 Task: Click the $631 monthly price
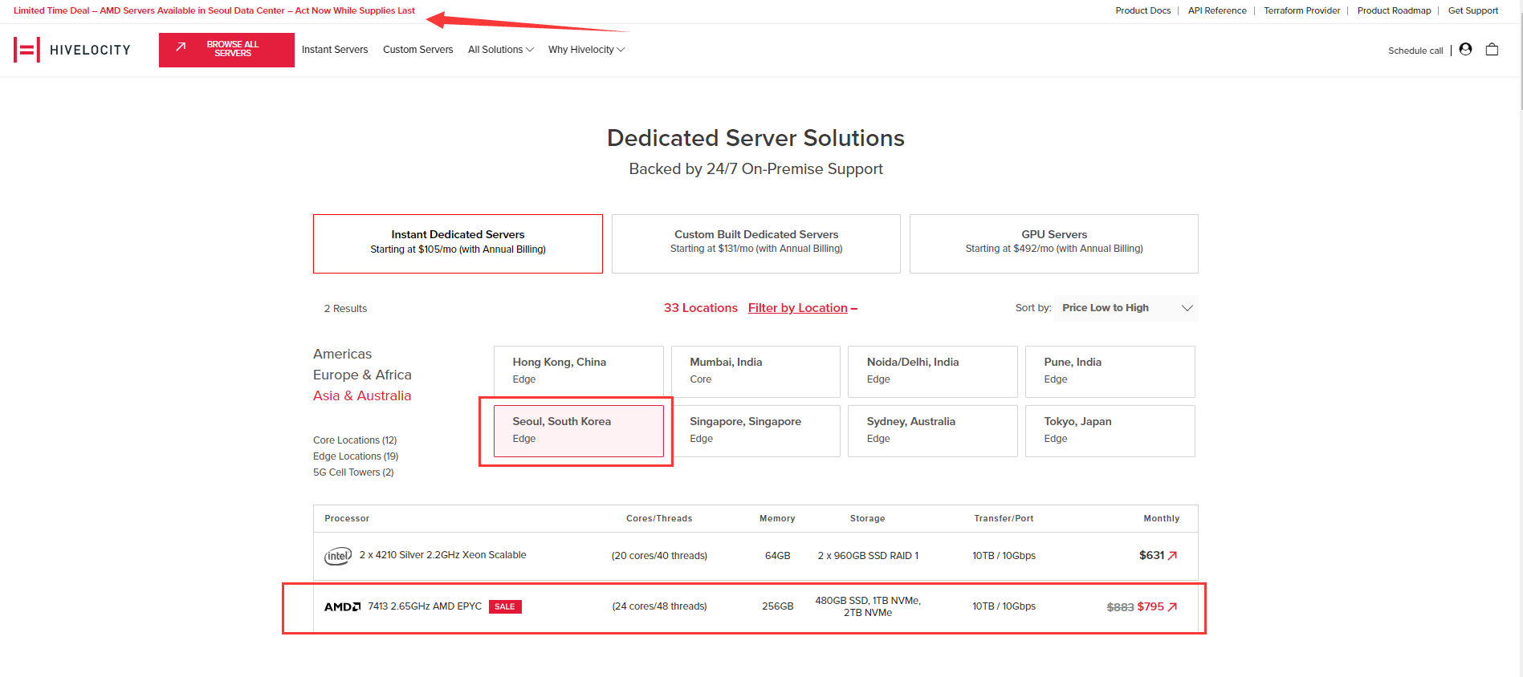pyautogui.click(x=1151, y=555)
